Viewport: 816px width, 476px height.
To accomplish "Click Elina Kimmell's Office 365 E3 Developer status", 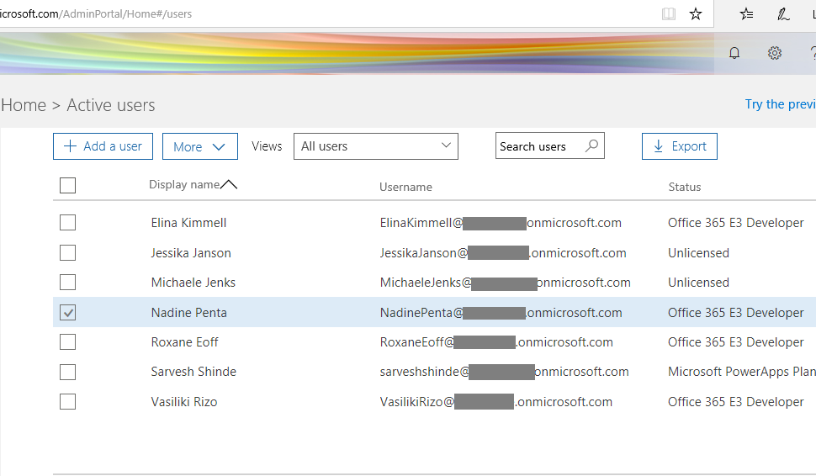I will click(736, 223).
